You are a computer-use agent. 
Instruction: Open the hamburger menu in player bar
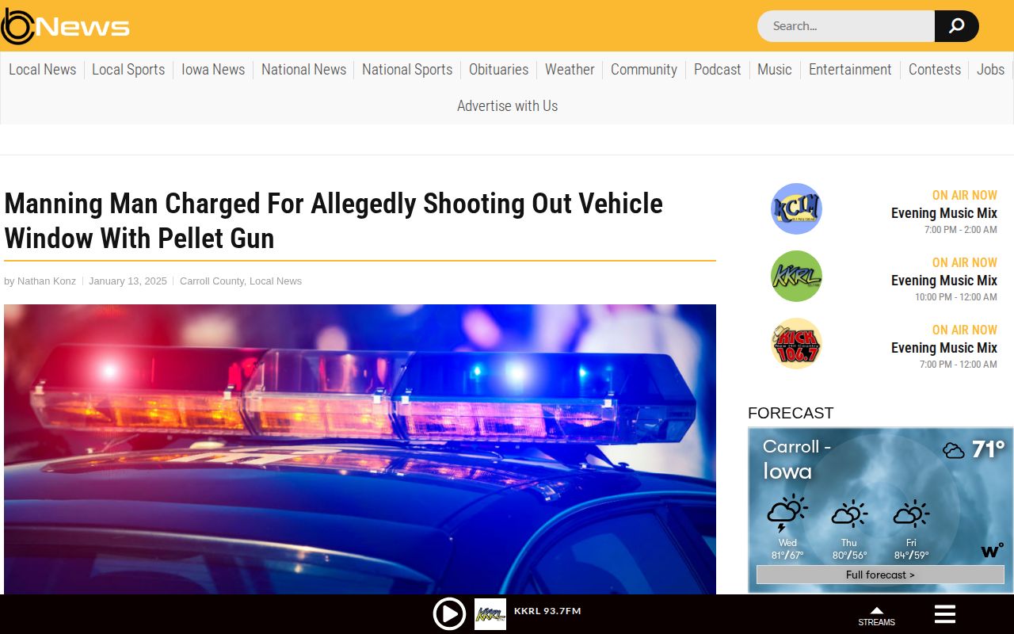(945, 614)
